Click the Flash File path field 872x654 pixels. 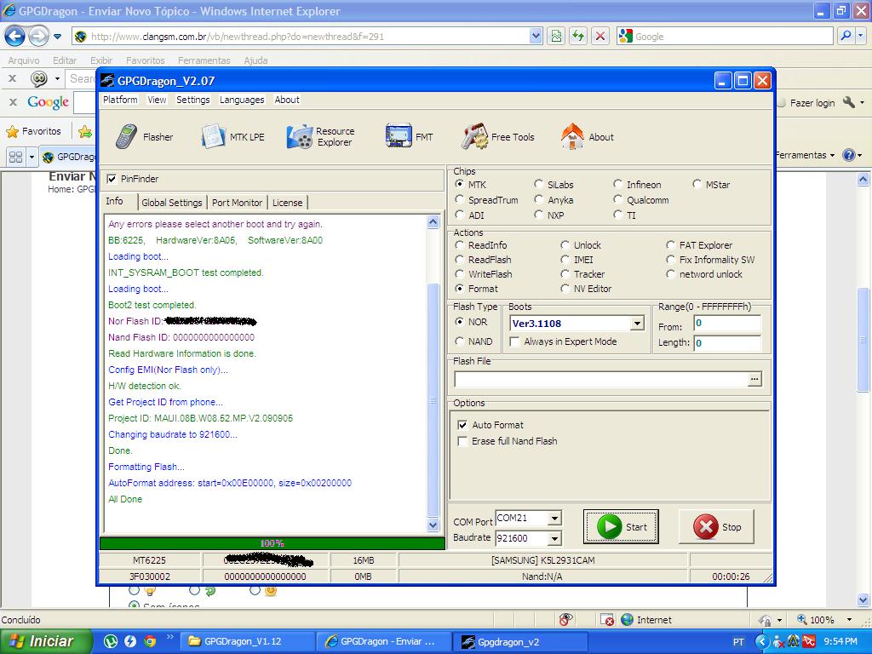(601, 379)
